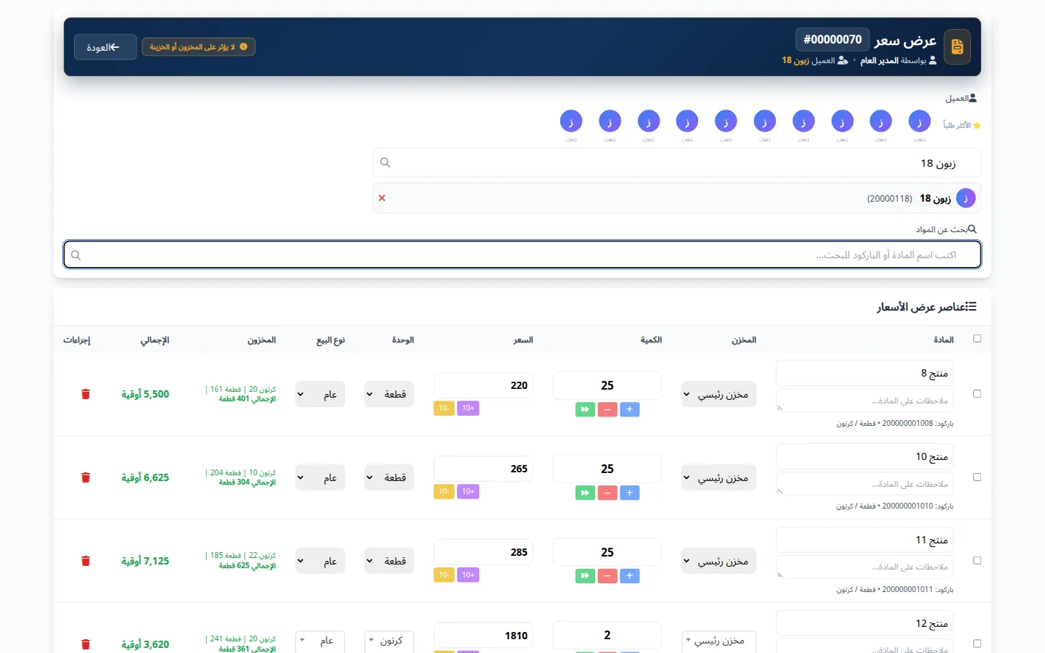This screenshot has height=653, width=1045.
Task: Delete the منتج 10 row with its trash icon
Action: point(86,477)
